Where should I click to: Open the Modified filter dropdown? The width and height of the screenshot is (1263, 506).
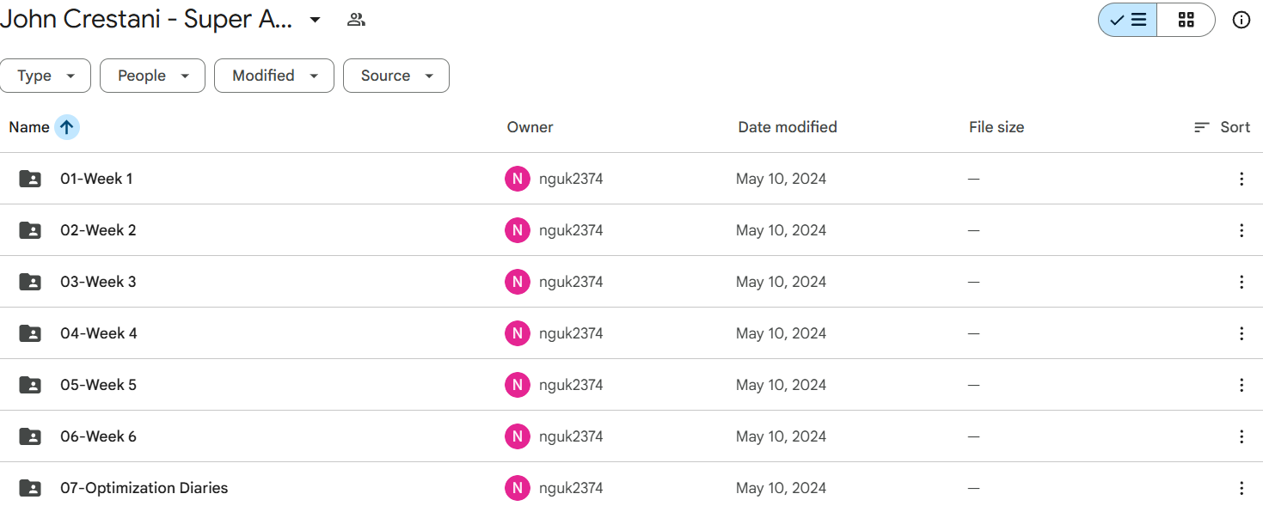coord(273,76)
